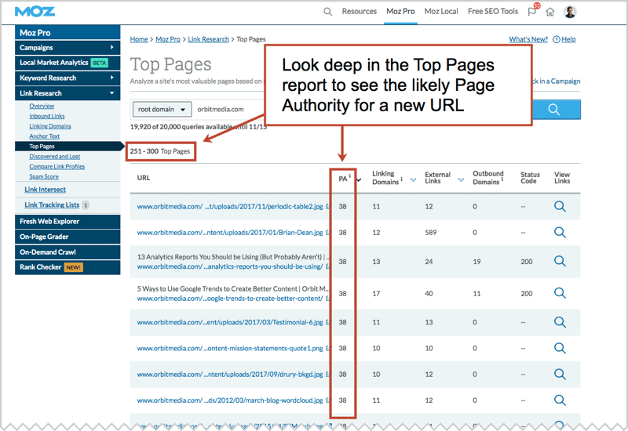Open the notifications flag icon

(532, 12)
